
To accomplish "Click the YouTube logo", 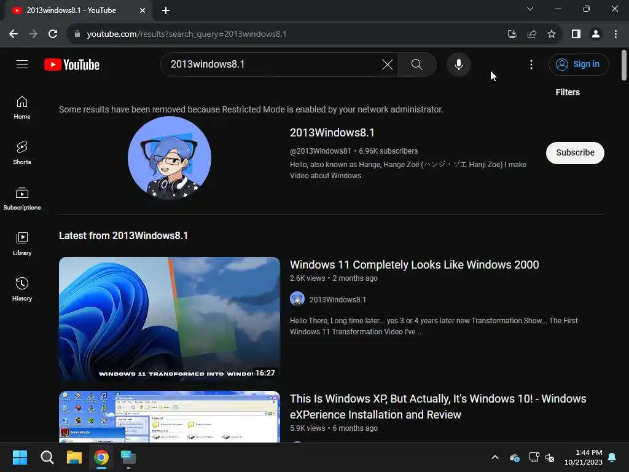I will coord(72,65).
